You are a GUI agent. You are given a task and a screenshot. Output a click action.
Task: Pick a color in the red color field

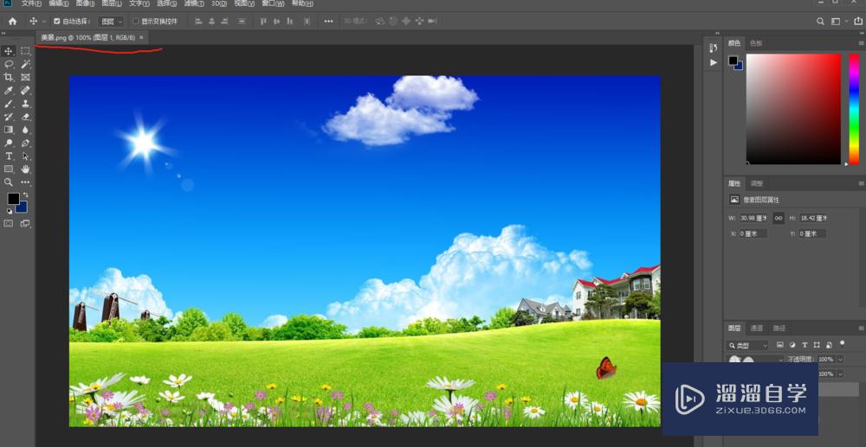[793, 109]
